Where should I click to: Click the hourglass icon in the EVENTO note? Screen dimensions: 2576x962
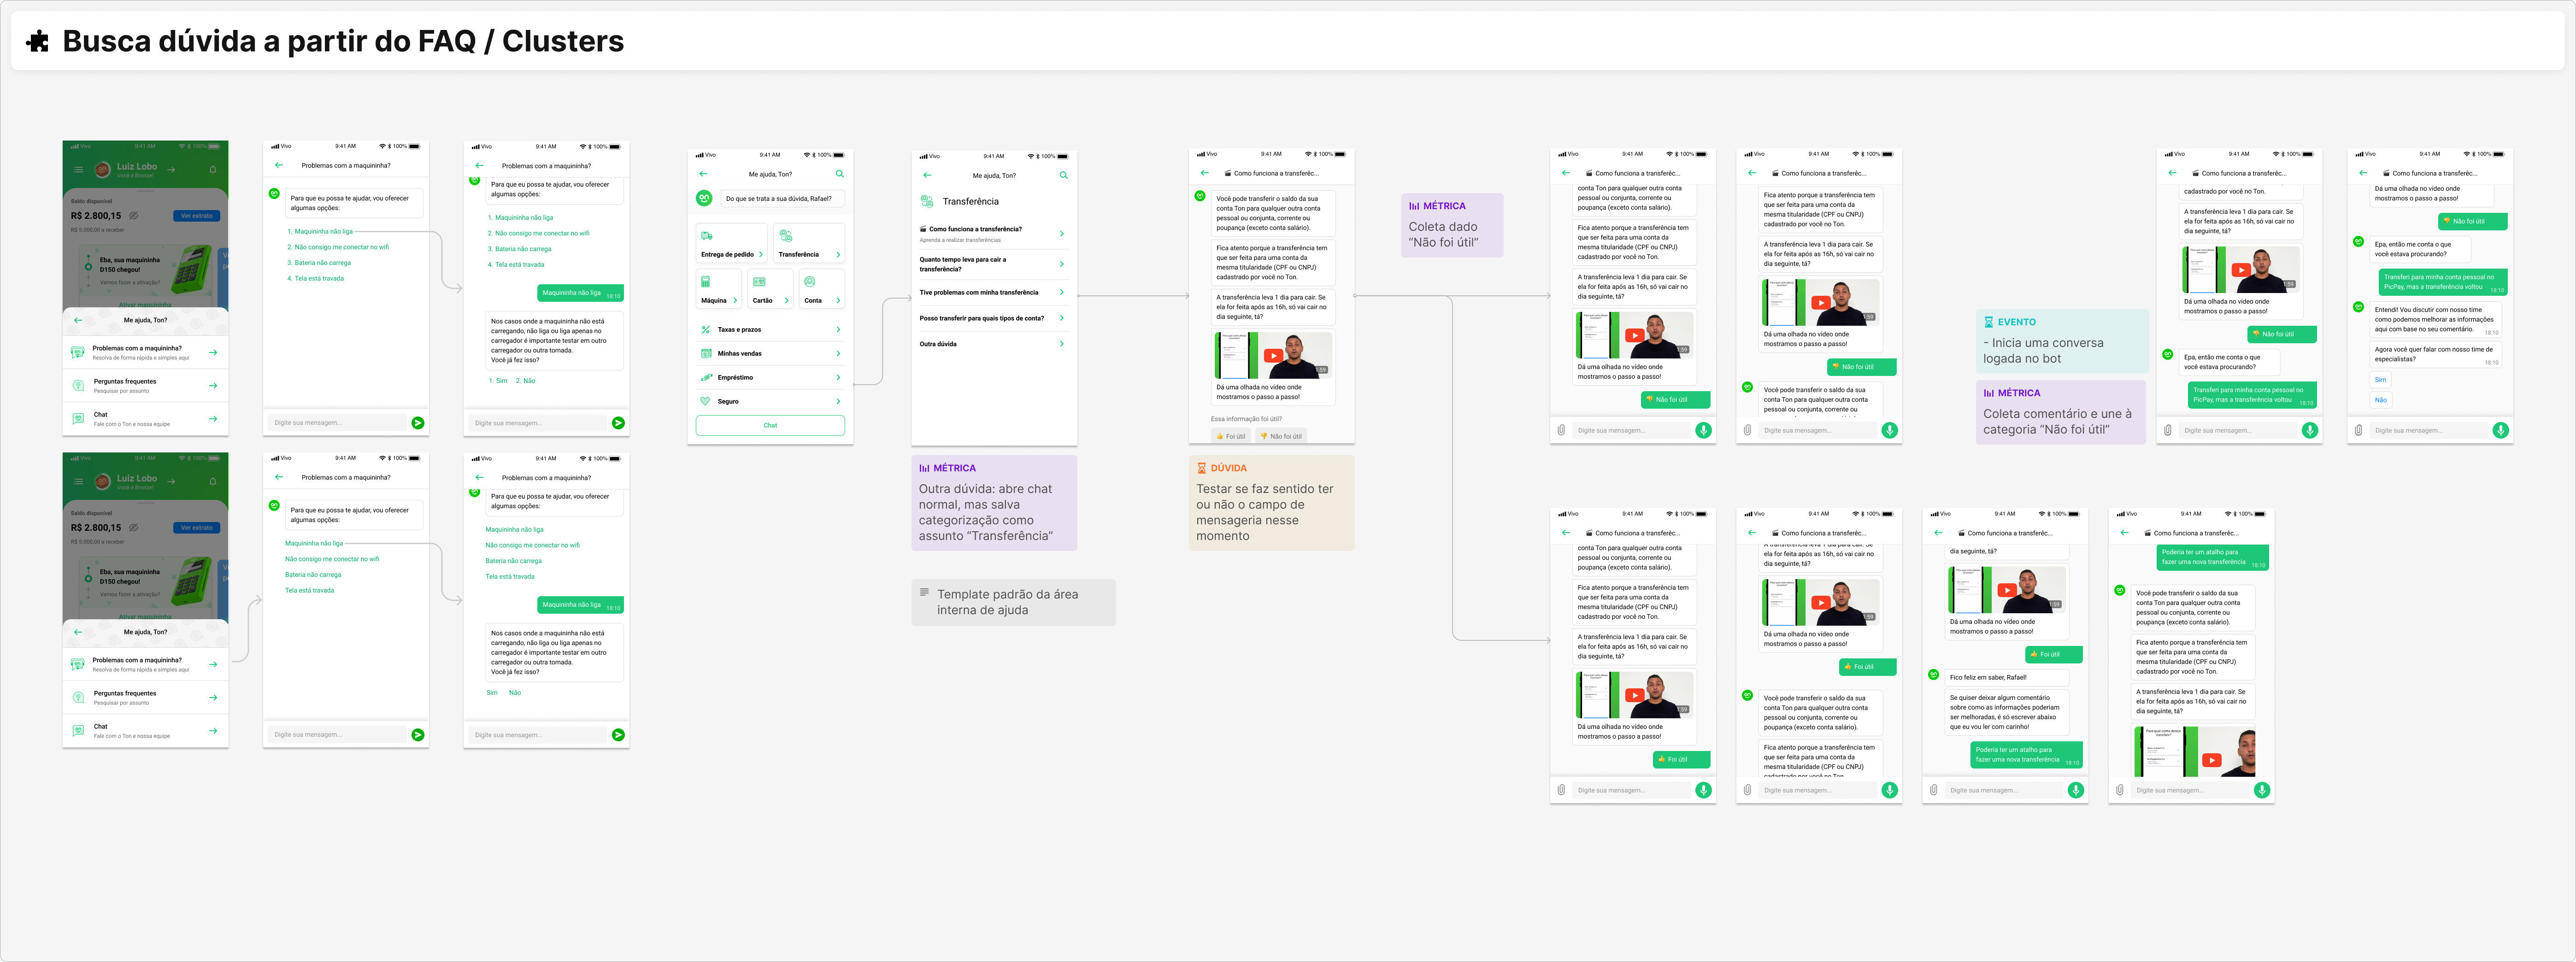click(x=1989, y=322)
